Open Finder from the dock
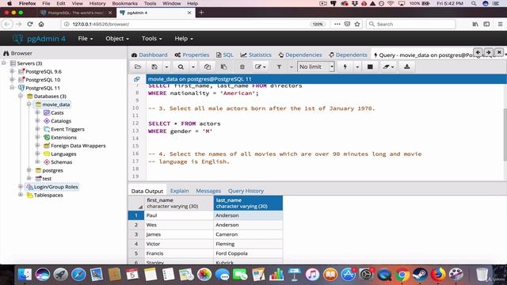507x285 pixels. pos(25,275)
